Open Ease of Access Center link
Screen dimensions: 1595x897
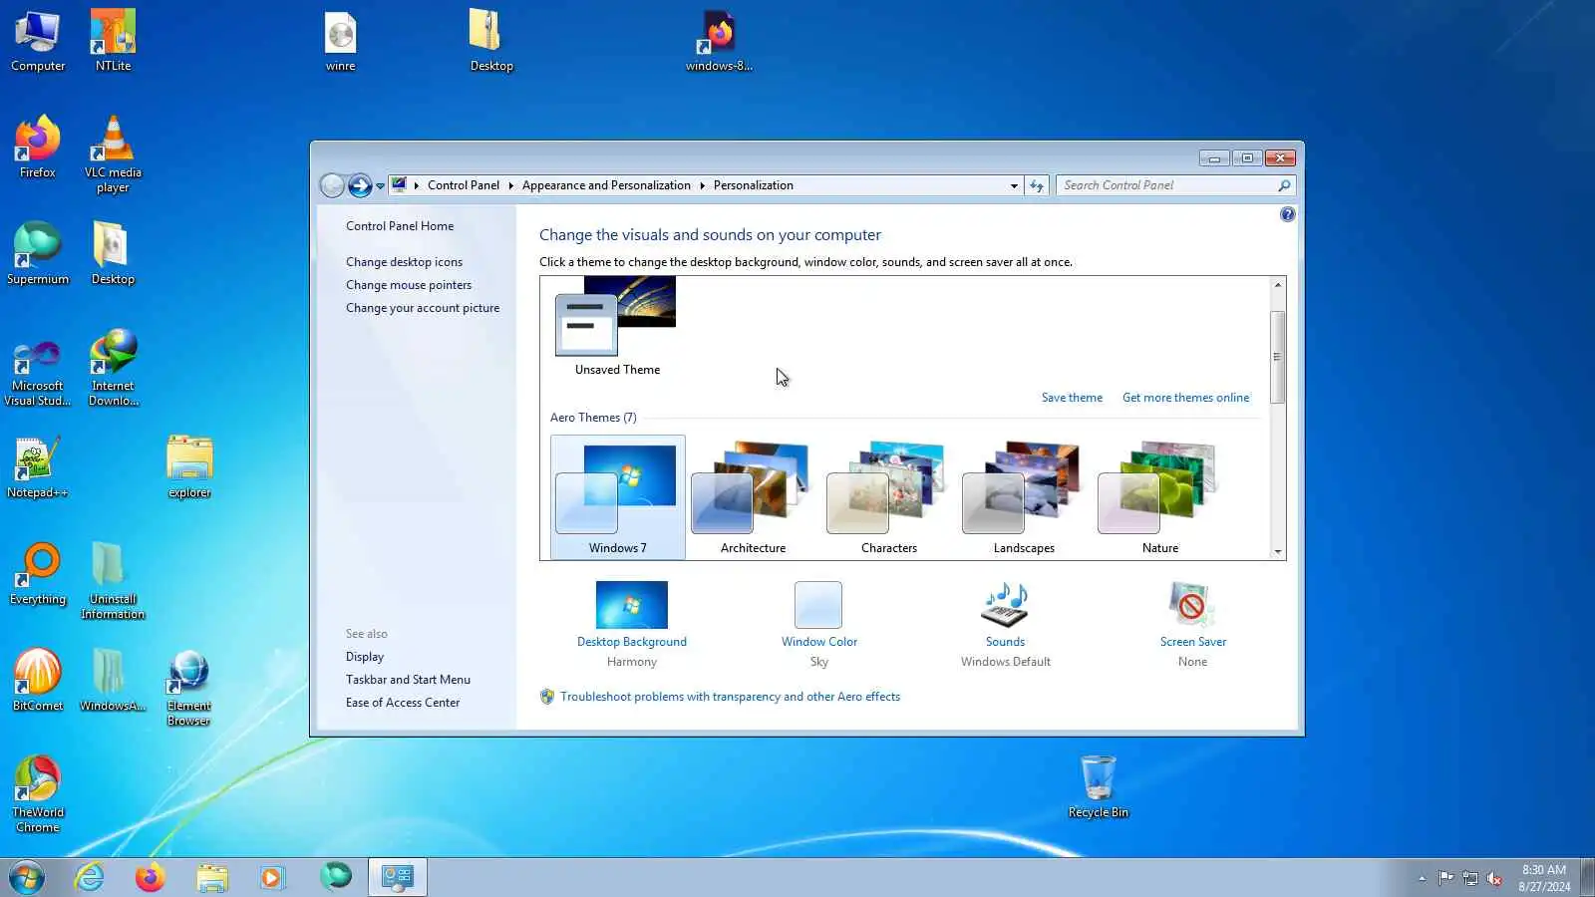[403, 703]
